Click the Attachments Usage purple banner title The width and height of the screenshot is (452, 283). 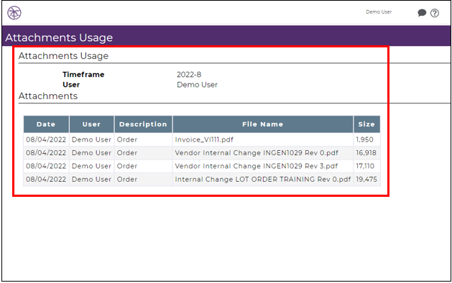click(x=59, y=38)
